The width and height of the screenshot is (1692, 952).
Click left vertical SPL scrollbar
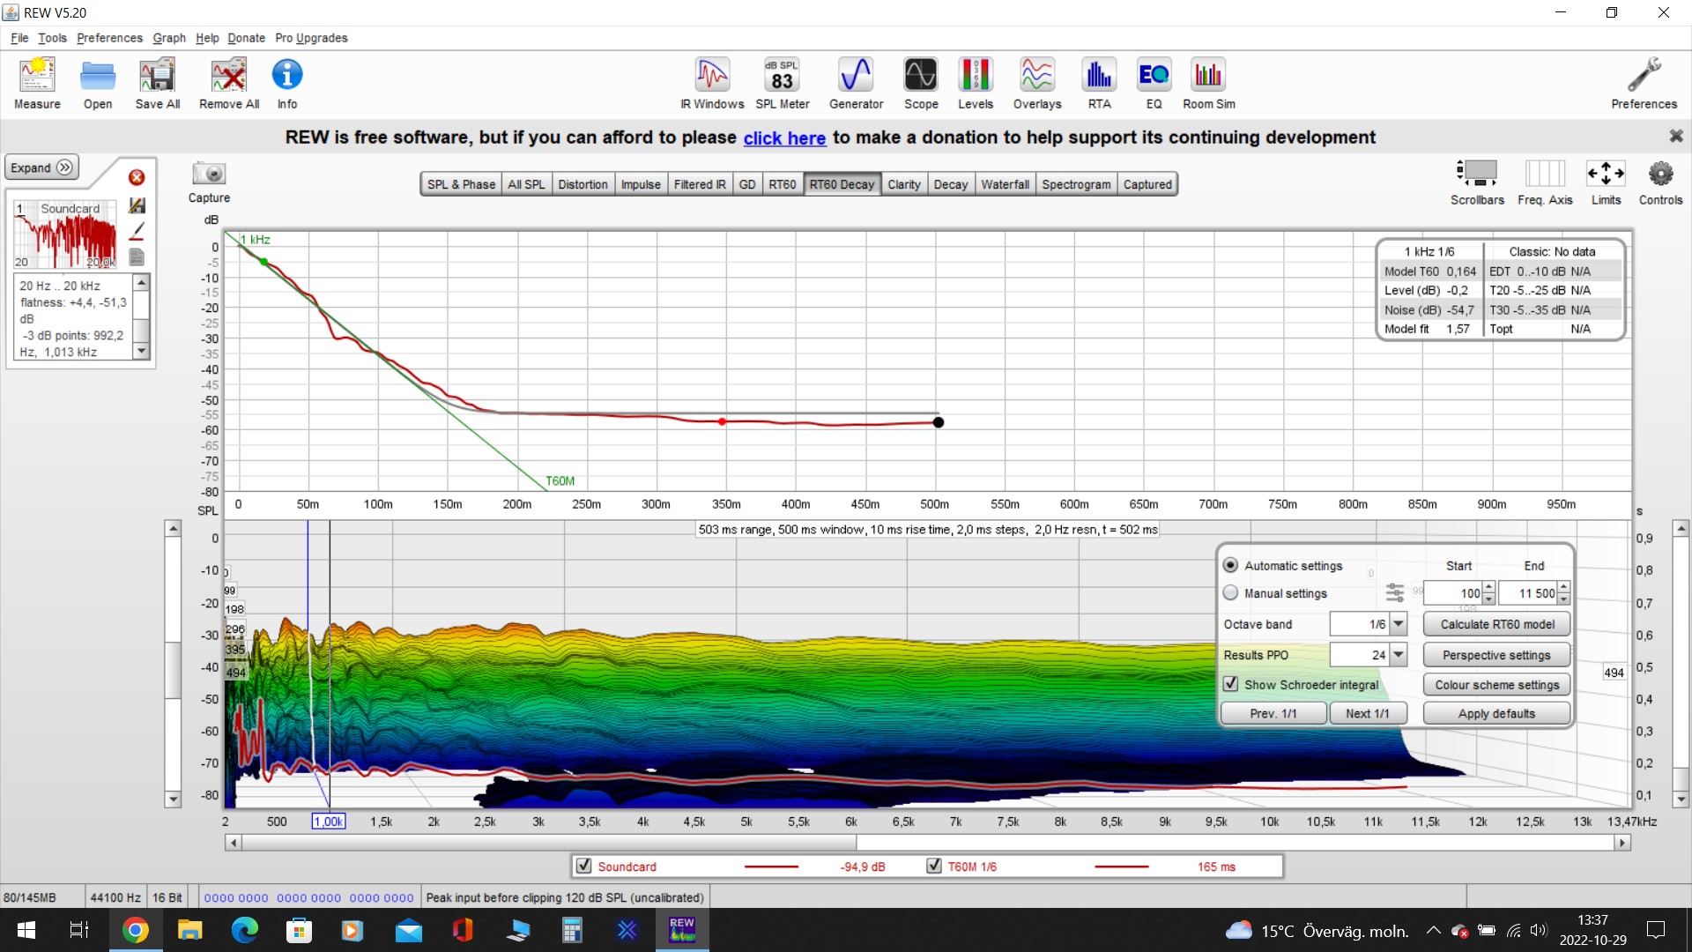tap(173, 664)
